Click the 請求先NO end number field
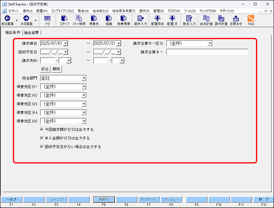The width and height of the screenshot is (274, 208). tap(101, 61)
